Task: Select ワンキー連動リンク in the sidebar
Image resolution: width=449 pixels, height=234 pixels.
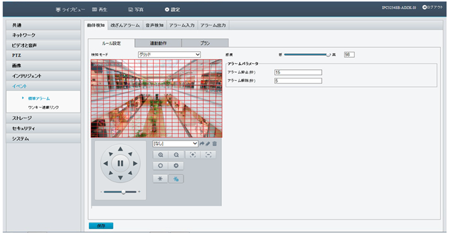Action: pos(43,107)
